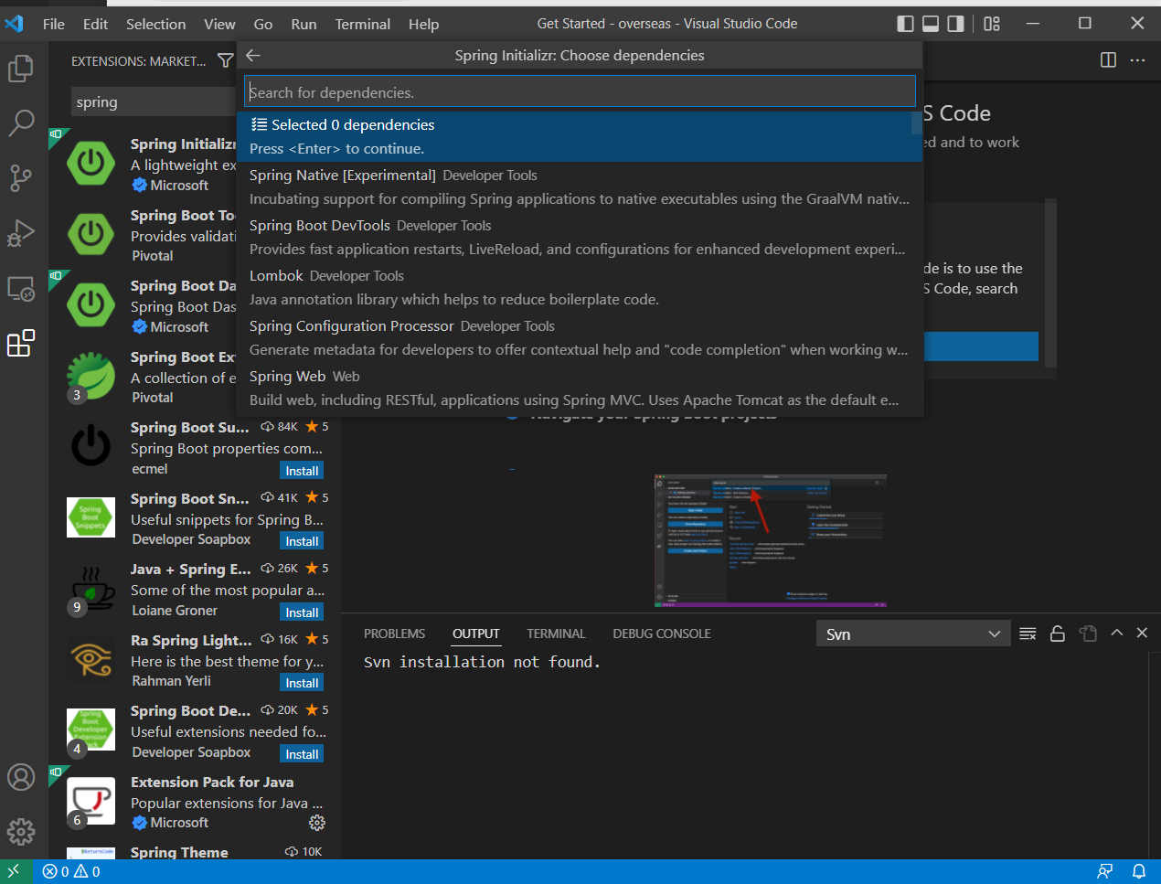Screen dimensions: 1161x884
Task: Install Java + Spring Extension Pack by Loiane Groner
Action: 302,612
